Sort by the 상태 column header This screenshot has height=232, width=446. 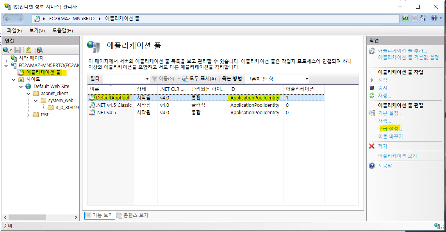point(146,89)
